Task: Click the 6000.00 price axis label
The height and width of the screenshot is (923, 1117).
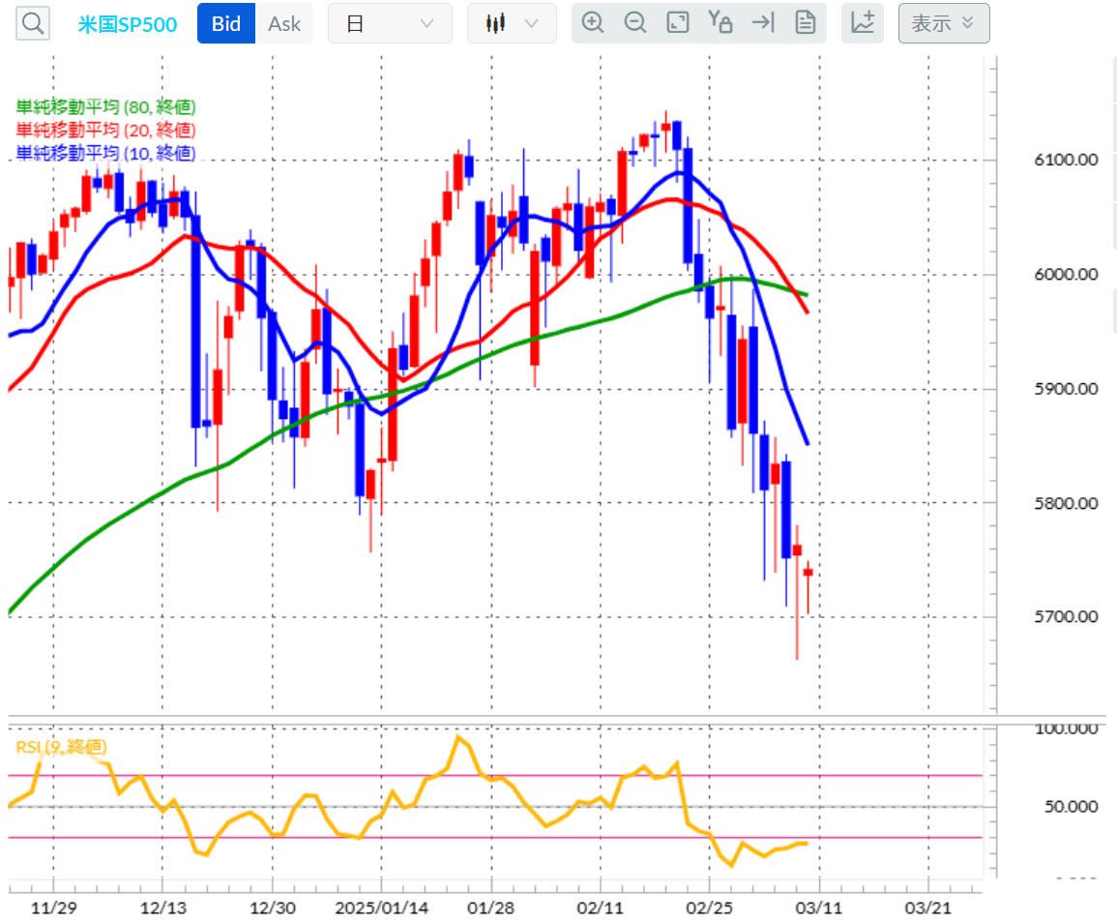Action: pos(1066,275)
